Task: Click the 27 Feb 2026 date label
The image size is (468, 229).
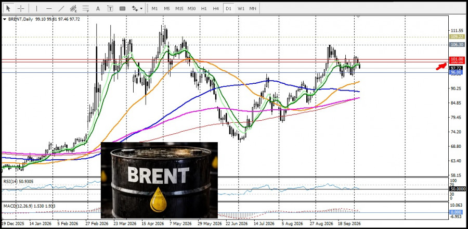Action: point(97,223)
